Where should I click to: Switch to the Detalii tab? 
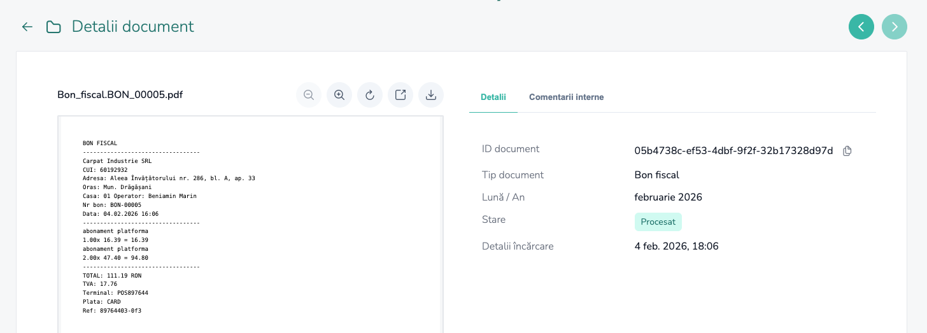point(493,97)
